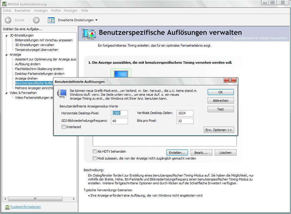
Task: Open the Anzeigen menu next to Hilfe
Action: point(71,10)
